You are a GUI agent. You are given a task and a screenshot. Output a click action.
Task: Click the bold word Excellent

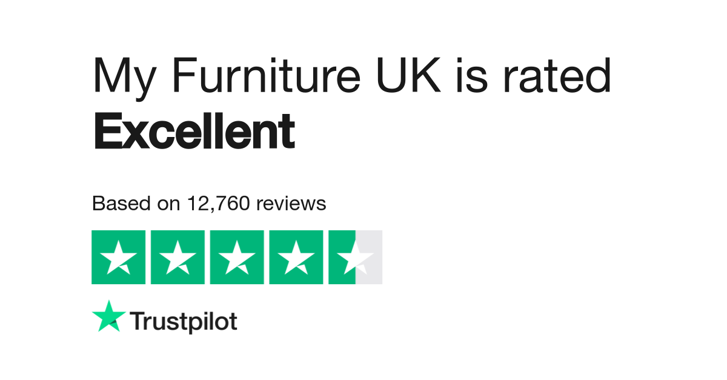point(194,132)
